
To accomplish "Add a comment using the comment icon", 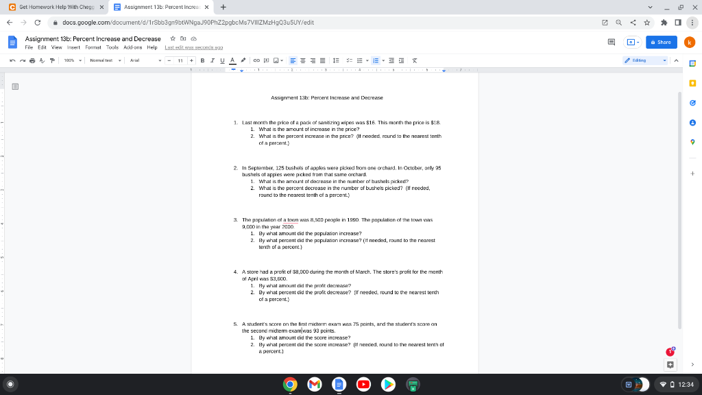I will (x=267, y=60).
